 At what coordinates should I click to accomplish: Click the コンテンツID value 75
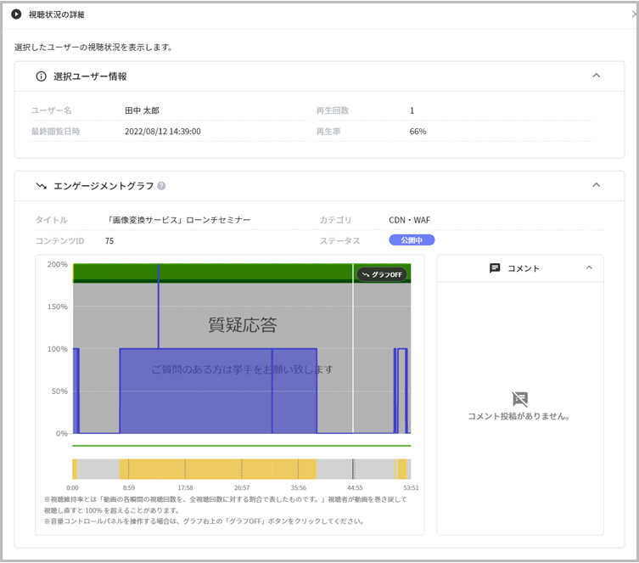pos(109,241)
